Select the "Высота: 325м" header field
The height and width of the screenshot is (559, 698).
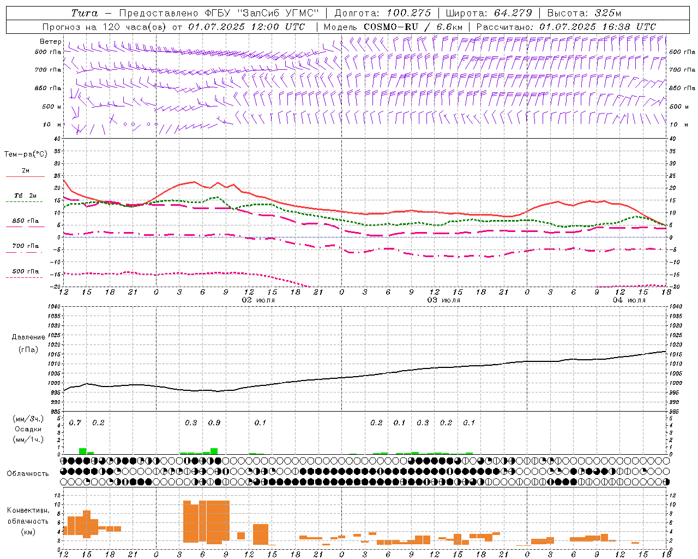(x=584, y=13)
